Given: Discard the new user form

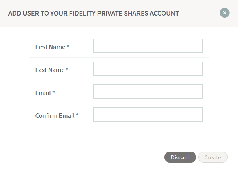Looking at the screenshot, I should click(x=180, y=157).
